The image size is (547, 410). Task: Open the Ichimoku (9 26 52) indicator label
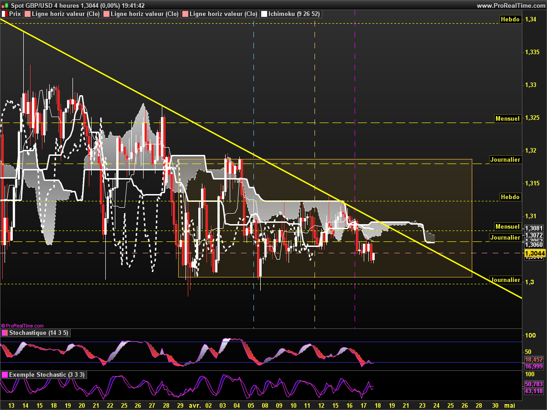(x=294, y=14)
